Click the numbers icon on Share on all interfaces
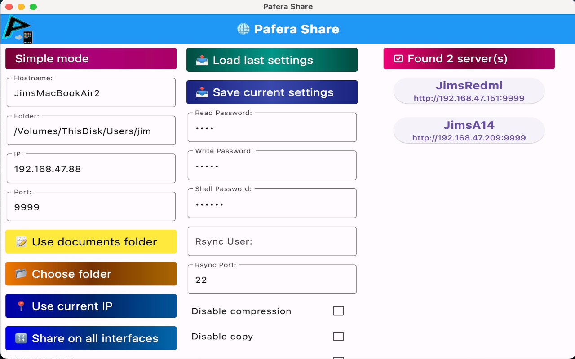The image size is (575, 359). point(21,338)
